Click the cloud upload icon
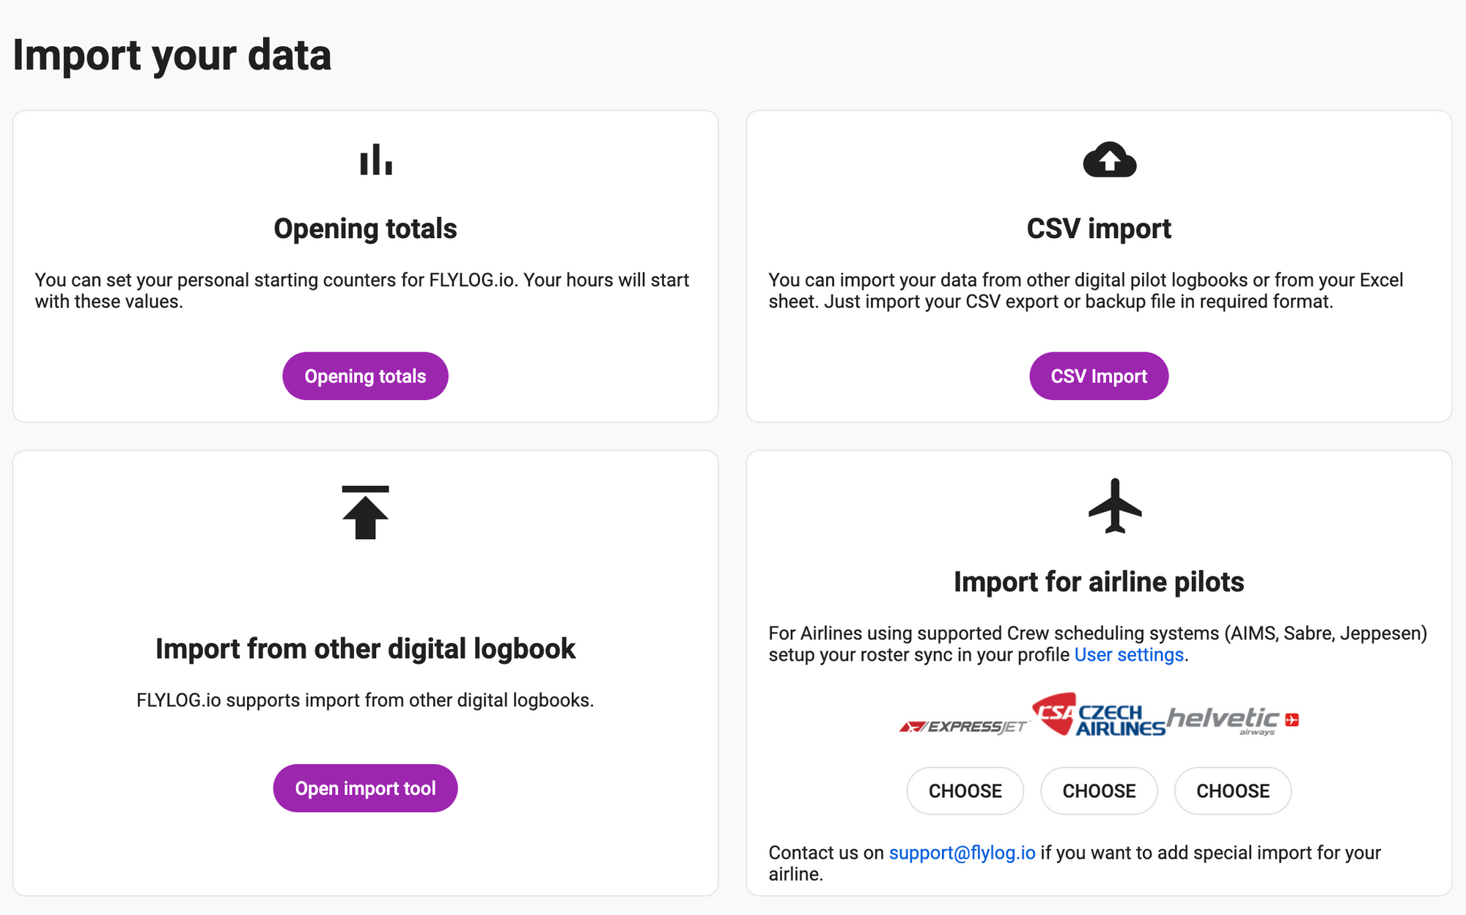This screenshot has width=1466, height=915. click(1110, 160)
